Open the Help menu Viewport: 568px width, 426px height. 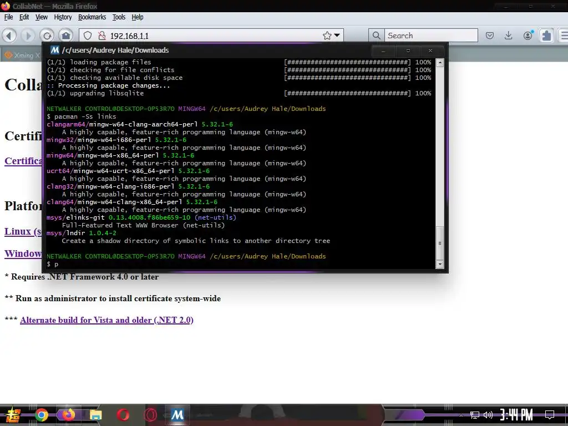[138, 17]
